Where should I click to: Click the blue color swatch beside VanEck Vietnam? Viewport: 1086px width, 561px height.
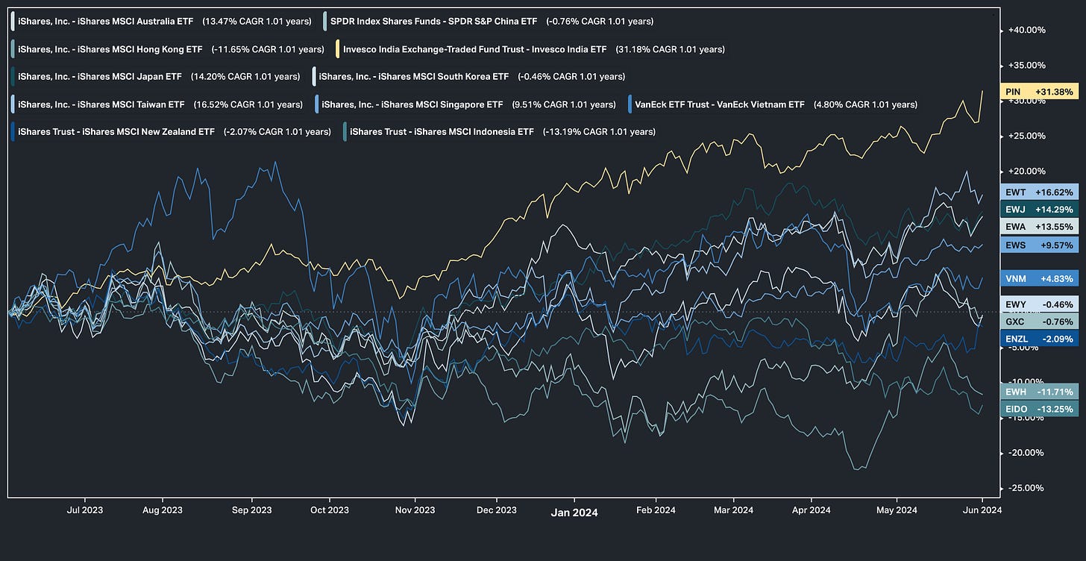(630, 104)
